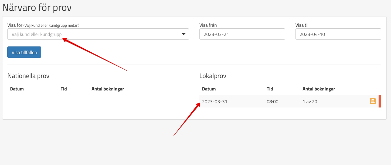Viewport: 391px width, 165px height.
Task: Click the 08:00 time cell
Action: (x=272, y=102)
